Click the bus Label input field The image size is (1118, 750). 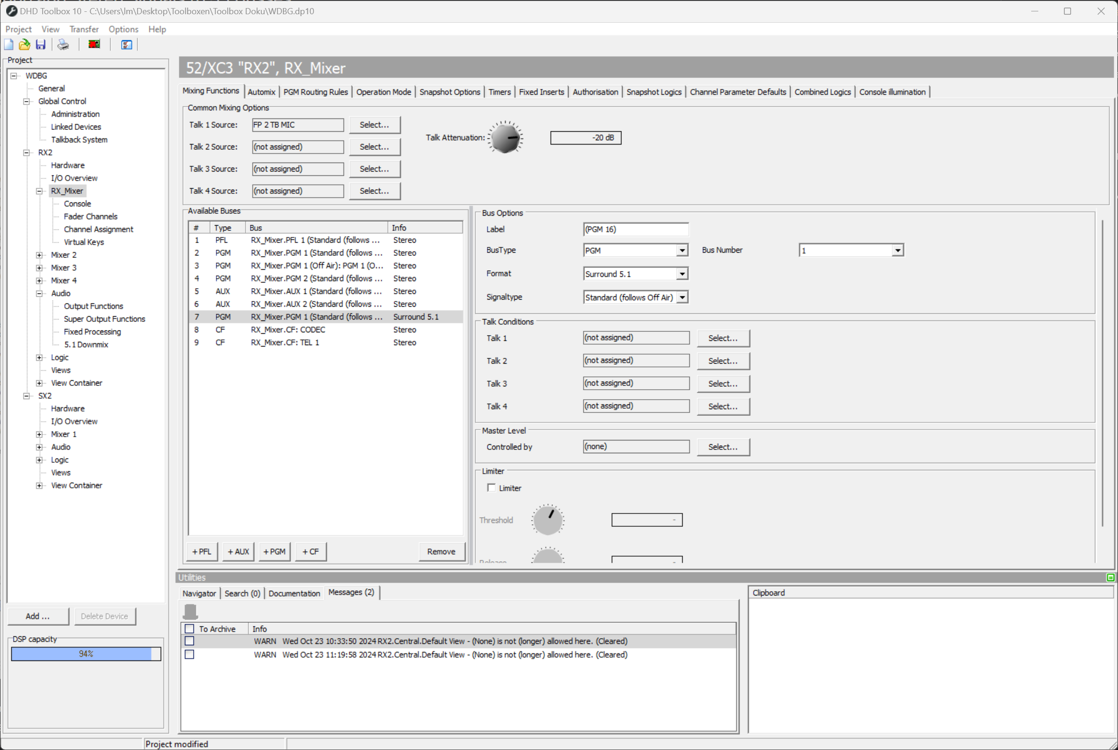[x=636, y=229]
